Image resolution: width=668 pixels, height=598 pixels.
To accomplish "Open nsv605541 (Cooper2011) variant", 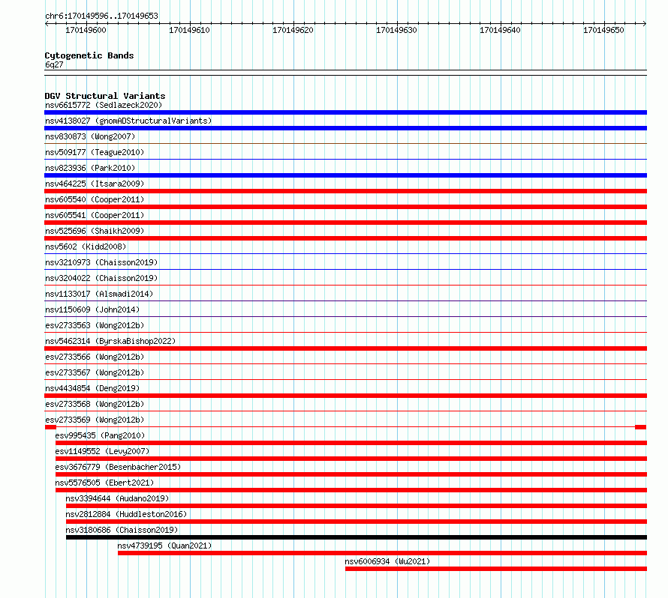I will 95,215.
